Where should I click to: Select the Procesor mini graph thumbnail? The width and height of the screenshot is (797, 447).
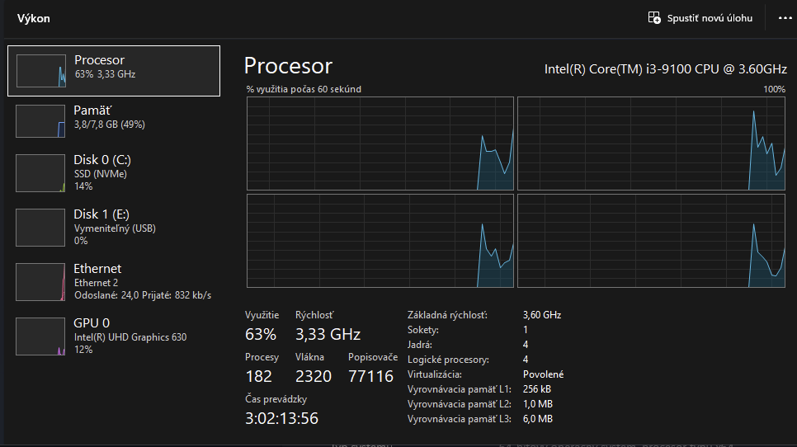point(40,71)
